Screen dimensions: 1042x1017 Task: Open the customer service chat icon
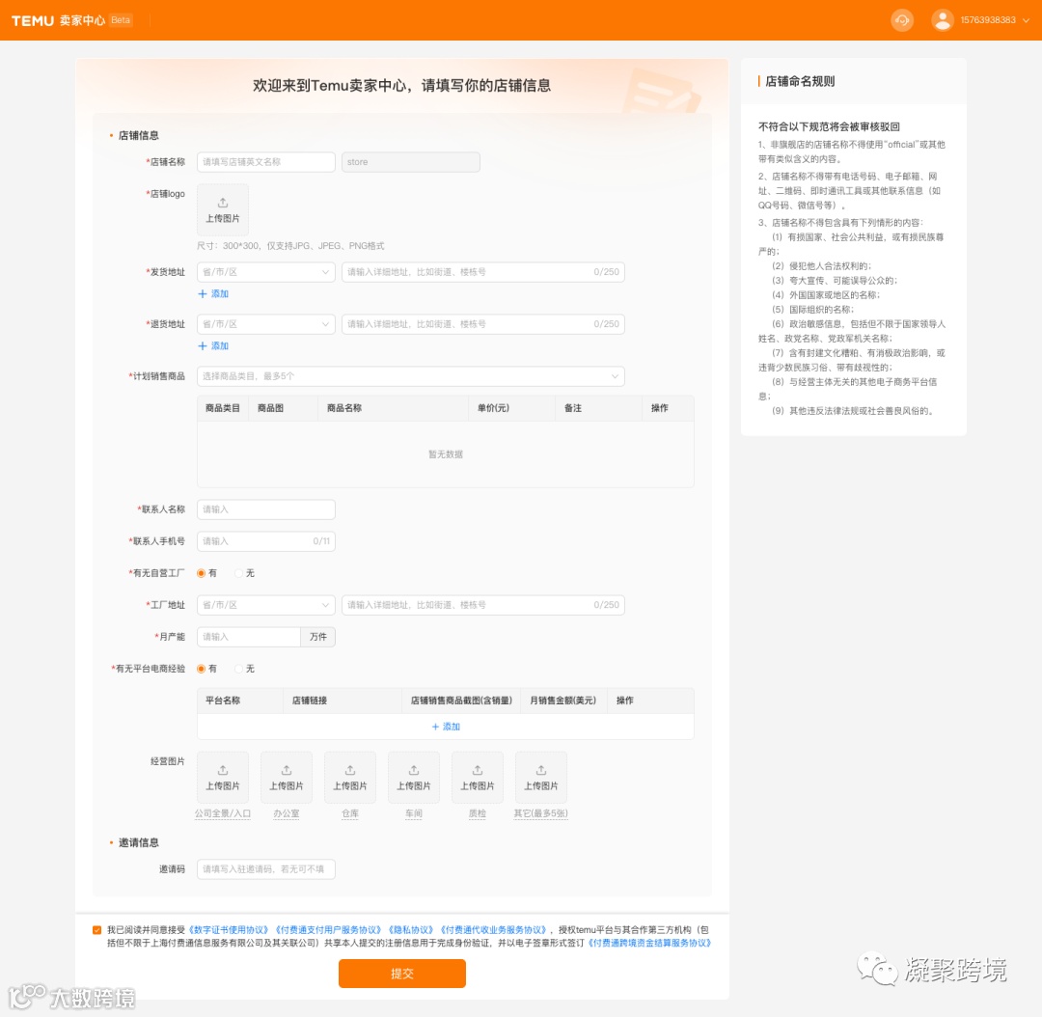pyautogui.click(x=901, y=19)
